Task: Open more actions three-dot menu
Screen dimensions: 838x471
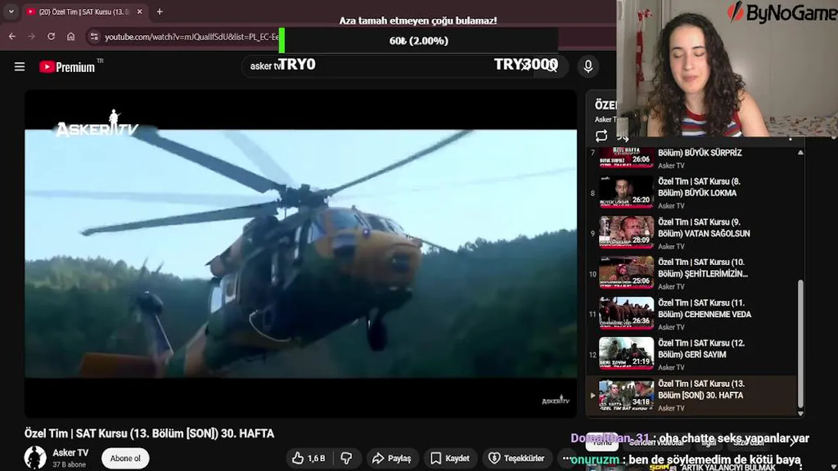Action: pos(567,458)
